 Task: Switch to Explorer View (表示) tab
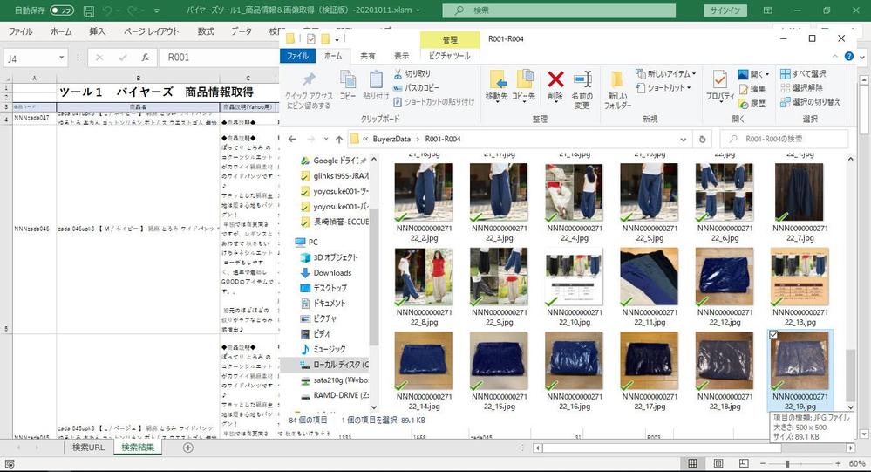coord(402,56)
